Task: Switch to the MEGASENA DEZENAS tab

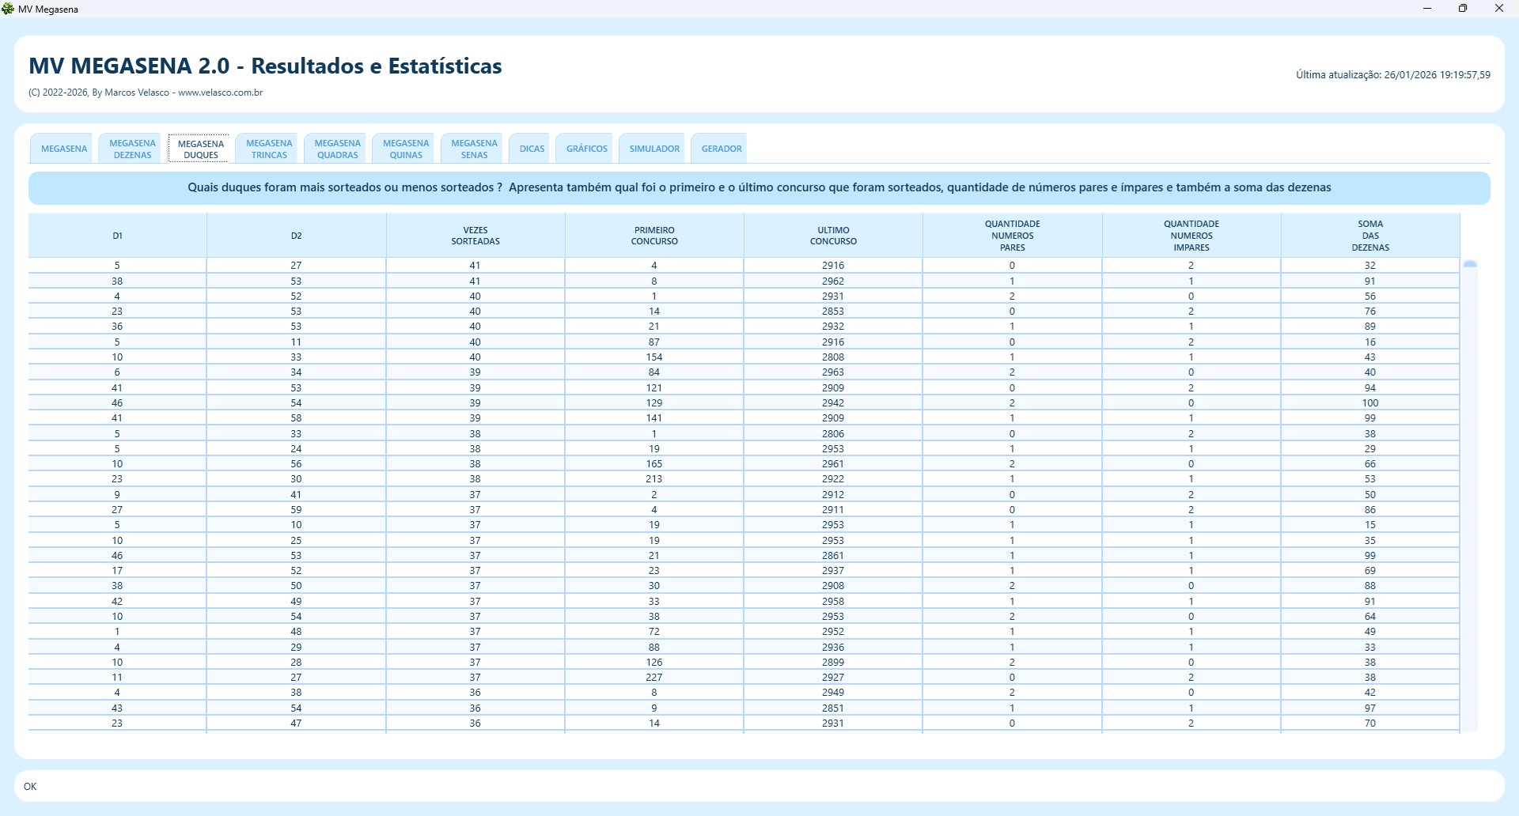Action: (x=132, y=149)
